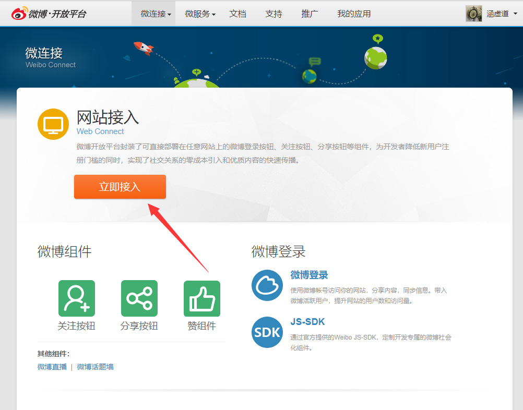Click the JS-SDK heading link
The width and height of the screenshot is (523, 410).
(307, 321)
